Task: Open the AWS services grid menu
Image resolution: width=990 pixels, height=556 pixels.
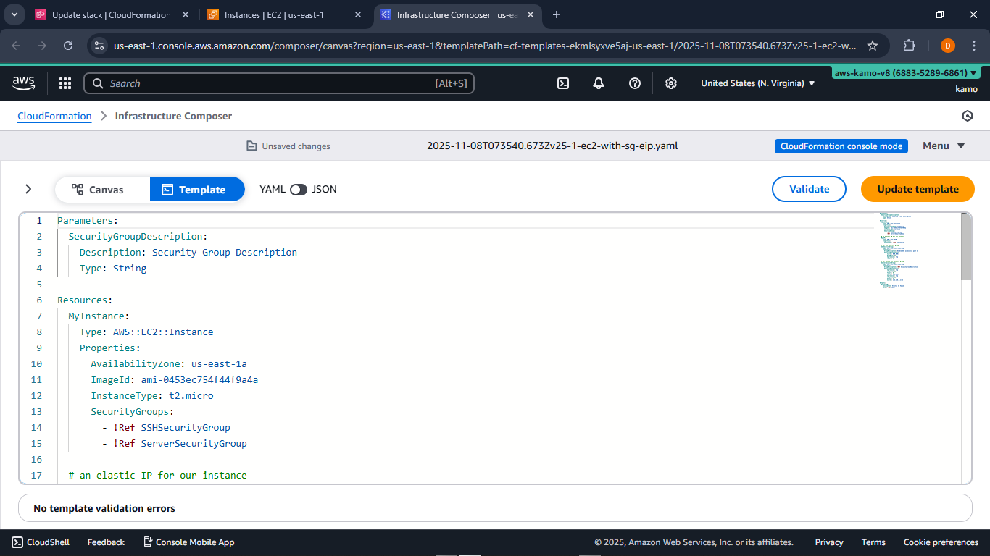Action: pos(65,83)
